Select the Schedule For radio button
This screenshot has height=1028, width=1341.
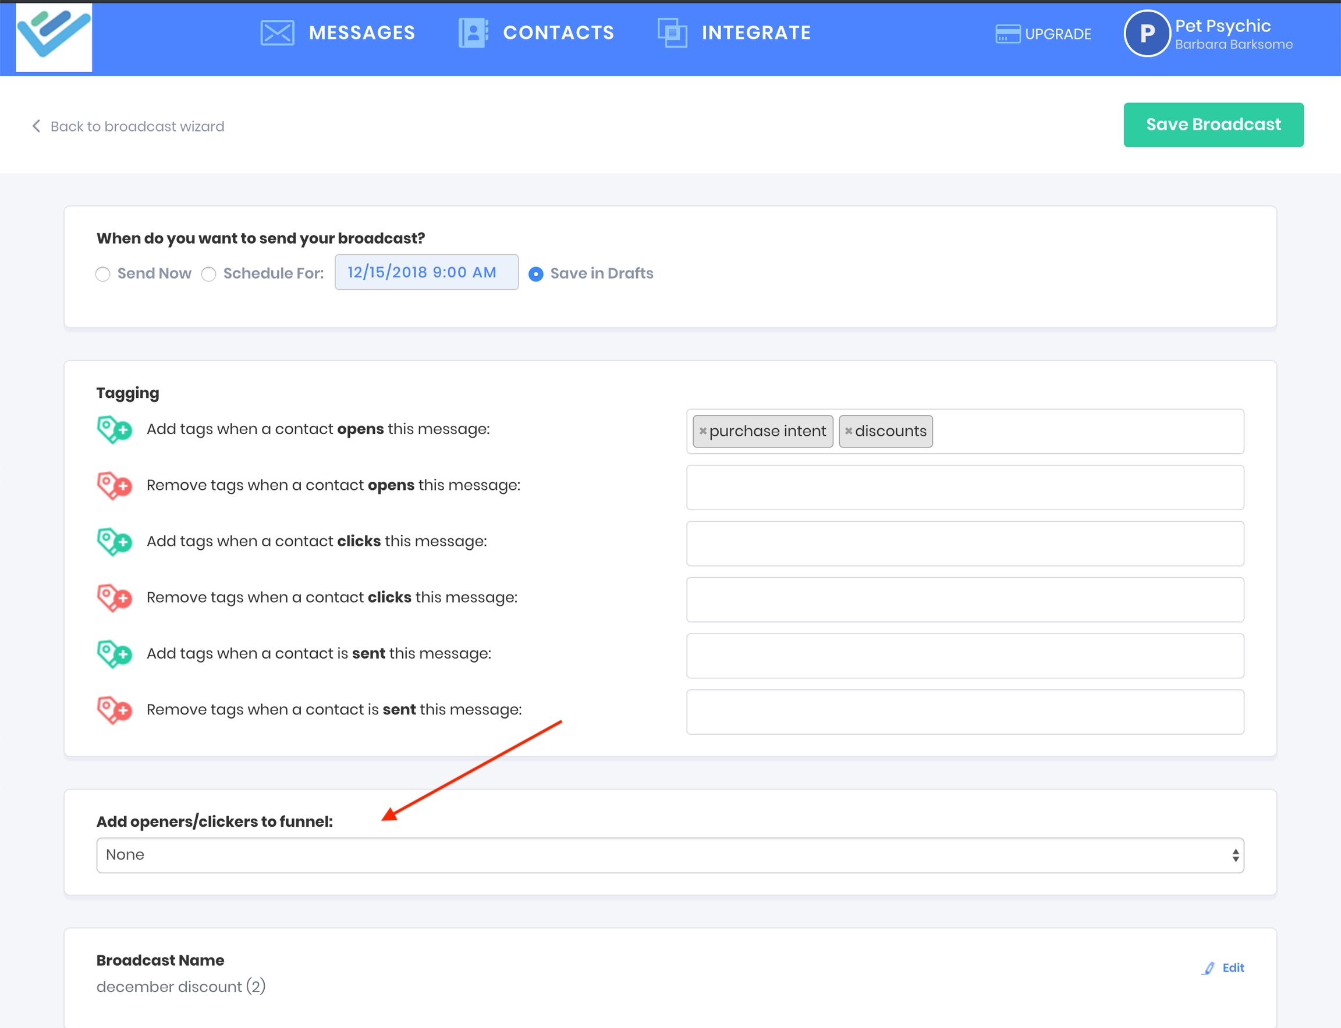tap(209, 274)
